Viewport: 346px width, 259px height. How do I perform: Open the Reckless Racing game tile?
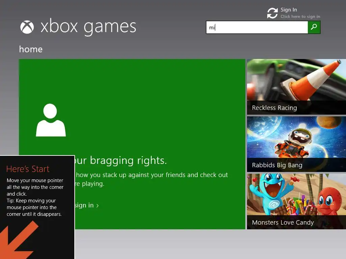296,87
